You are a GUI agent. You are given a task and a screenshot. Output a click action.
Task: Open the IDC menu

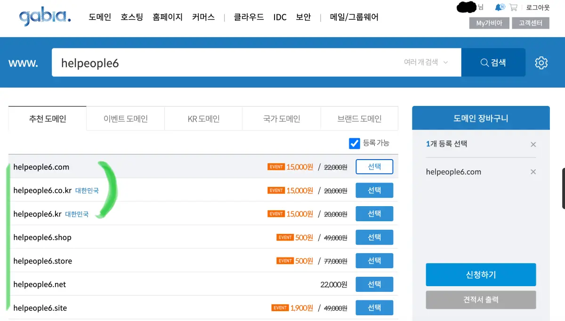[x=280, y=17]
